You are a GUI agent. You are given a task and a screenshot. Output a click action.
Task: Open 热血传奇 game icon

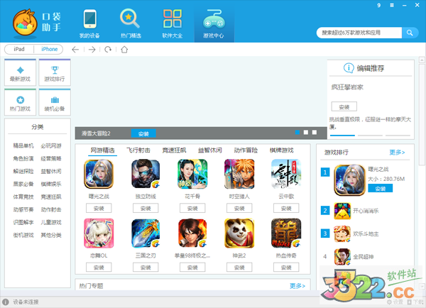pos(286,233)
